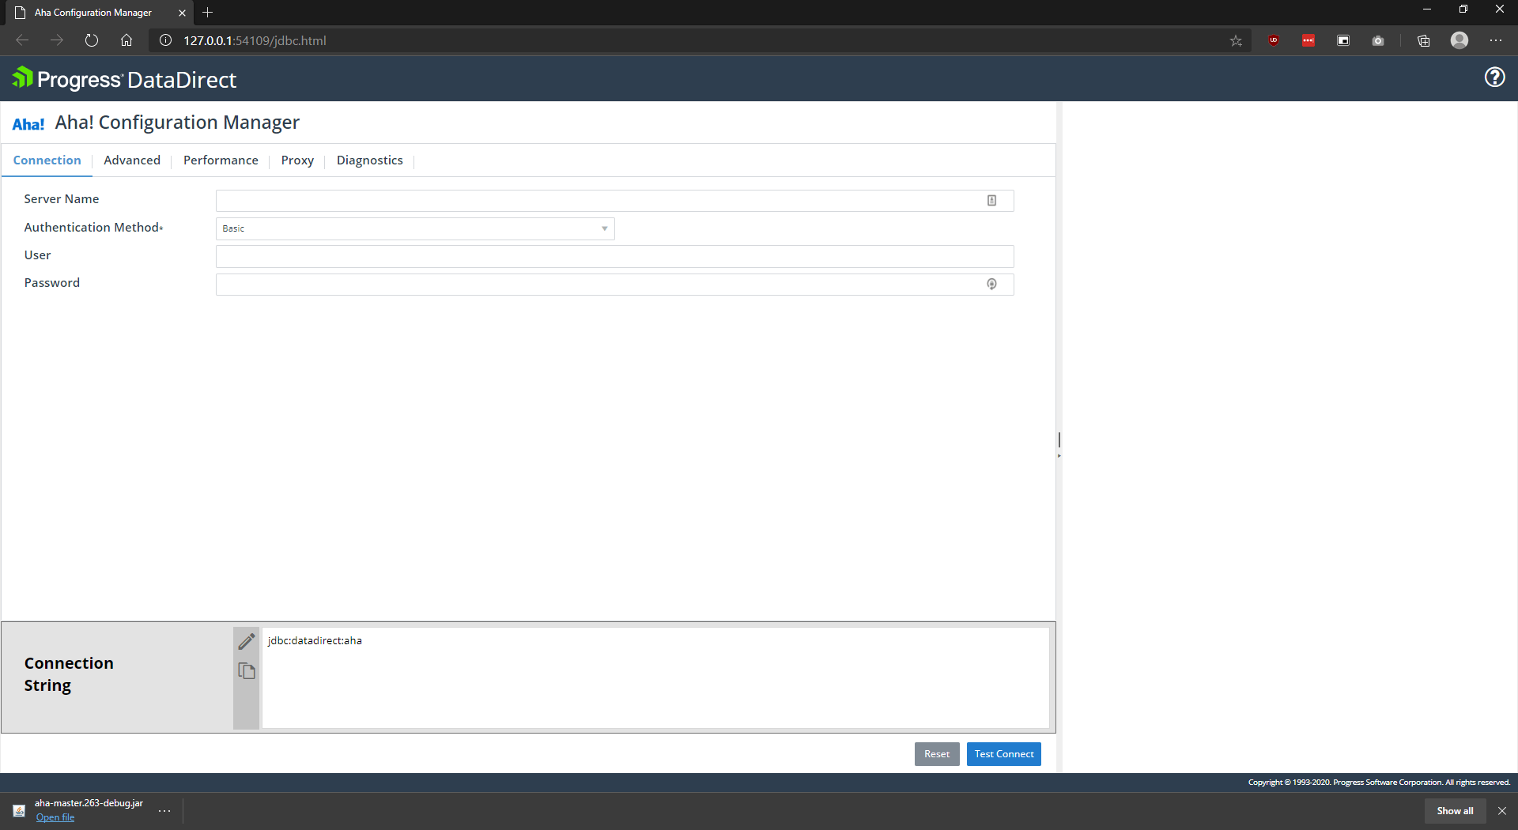Viewport: 1518px width, 830px height.
Task: Close the Aha Configuration Manager browser tab
Action: (182, 13)
